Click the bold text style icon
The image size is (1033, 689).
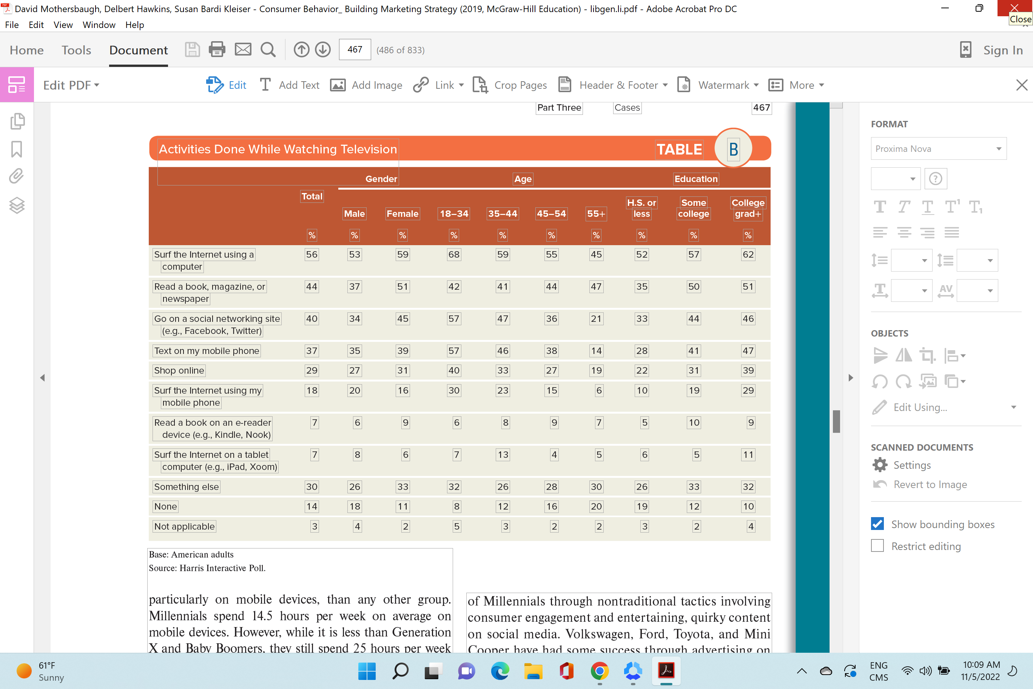tap(880, 207)
